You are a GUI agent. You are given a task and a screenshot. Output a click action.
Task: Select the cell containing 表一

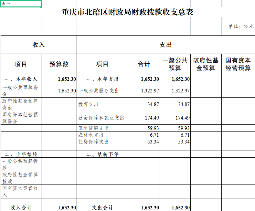pos(21,4)
